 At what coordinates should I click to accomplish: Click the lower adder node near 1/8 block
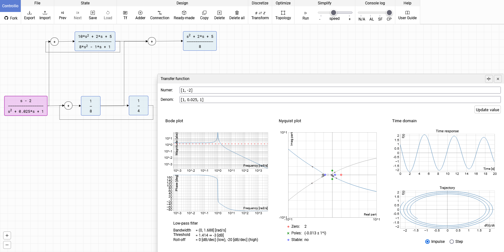[x=68, y=106]
